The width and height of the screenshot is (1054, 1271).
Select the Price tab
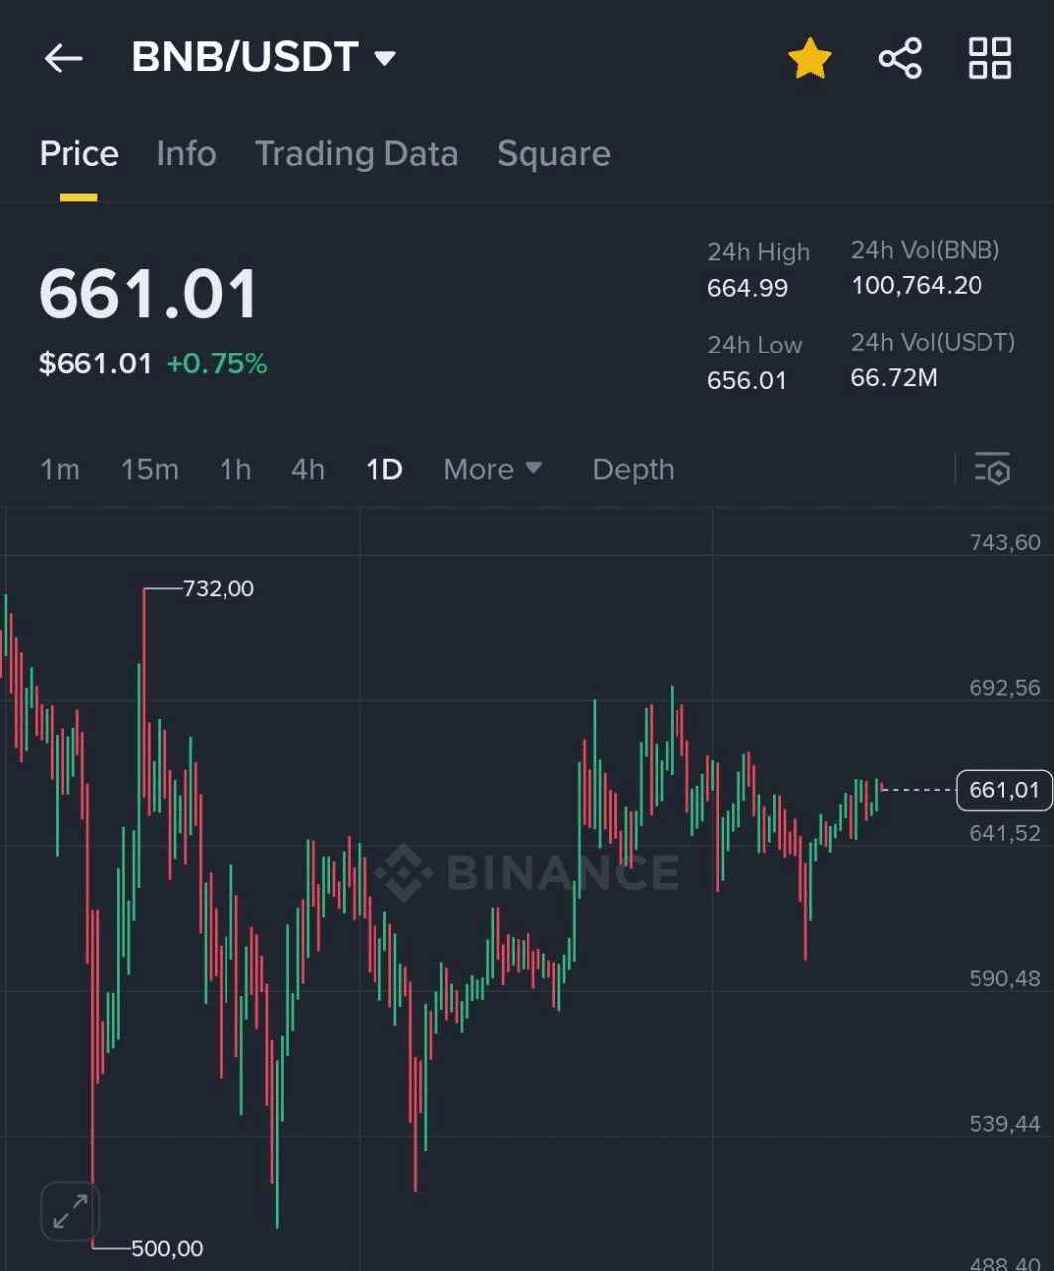(x=78, y=154)
